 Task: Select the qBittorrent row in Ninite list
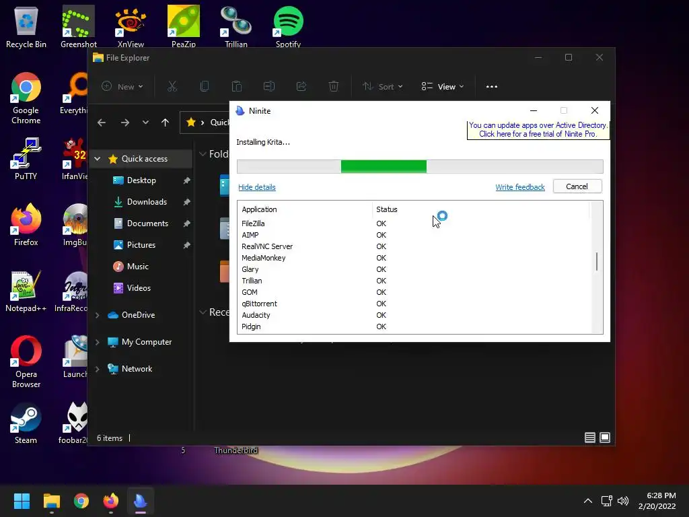click(413, 304)
